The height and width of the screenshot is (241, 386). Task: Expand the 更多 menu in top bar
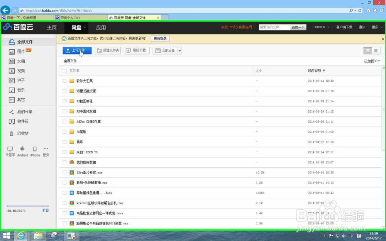pyautogui.click(x=377, y=27)
